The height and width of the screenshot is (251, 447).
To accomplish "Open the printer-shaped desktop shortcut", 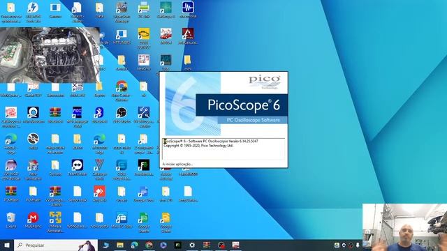I will click(x=144, y=8).
